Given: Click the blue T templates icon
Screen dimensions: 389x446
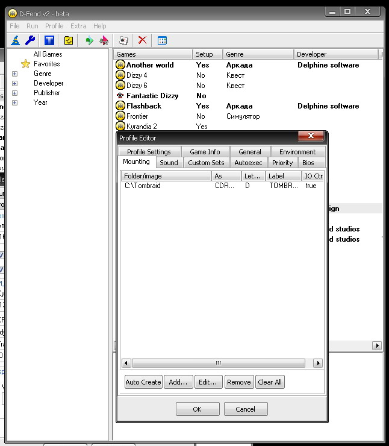Looking at the screenshot, I should click(x=49, y=40).
